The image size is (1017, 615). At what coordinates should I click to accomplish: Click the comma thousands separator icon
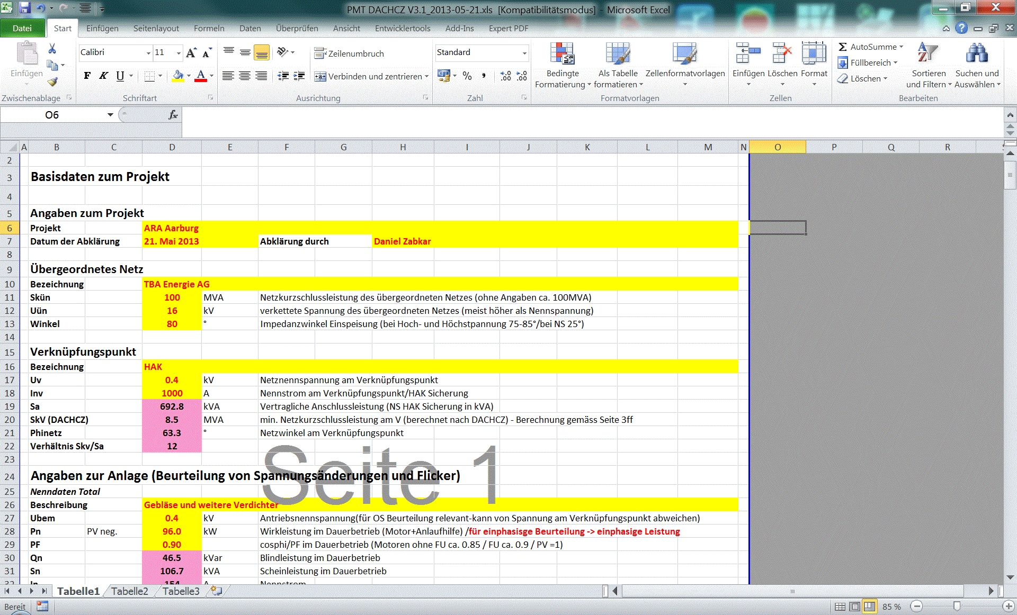click(484, 76)
